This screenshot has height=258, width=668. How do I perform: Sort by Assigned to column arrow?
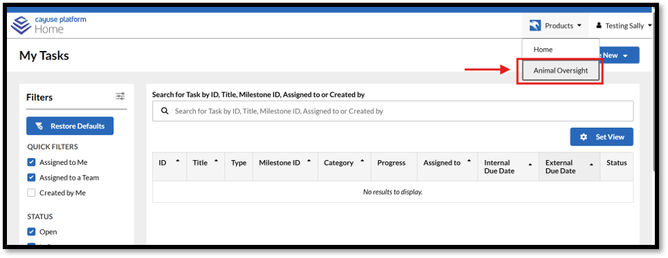[469, 161]
